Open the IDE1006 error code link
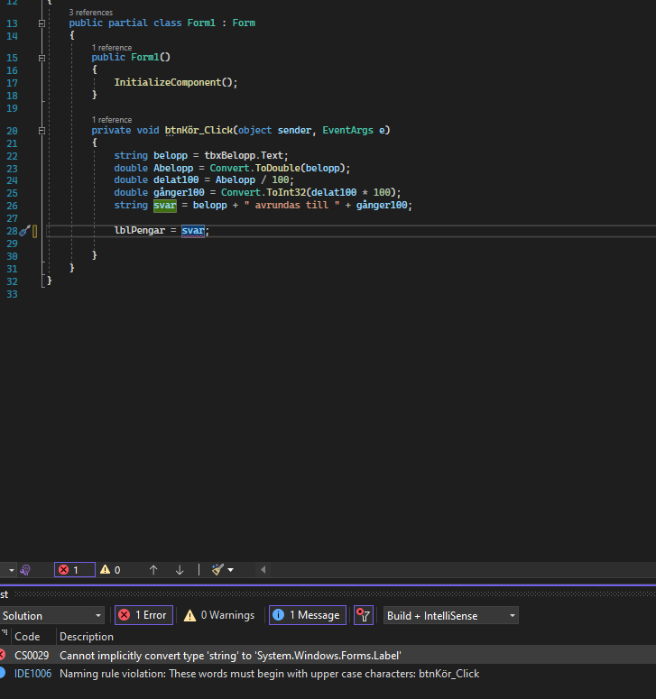Screen dimensions: 656x699 pyautogui.click(x=32, y=674)
